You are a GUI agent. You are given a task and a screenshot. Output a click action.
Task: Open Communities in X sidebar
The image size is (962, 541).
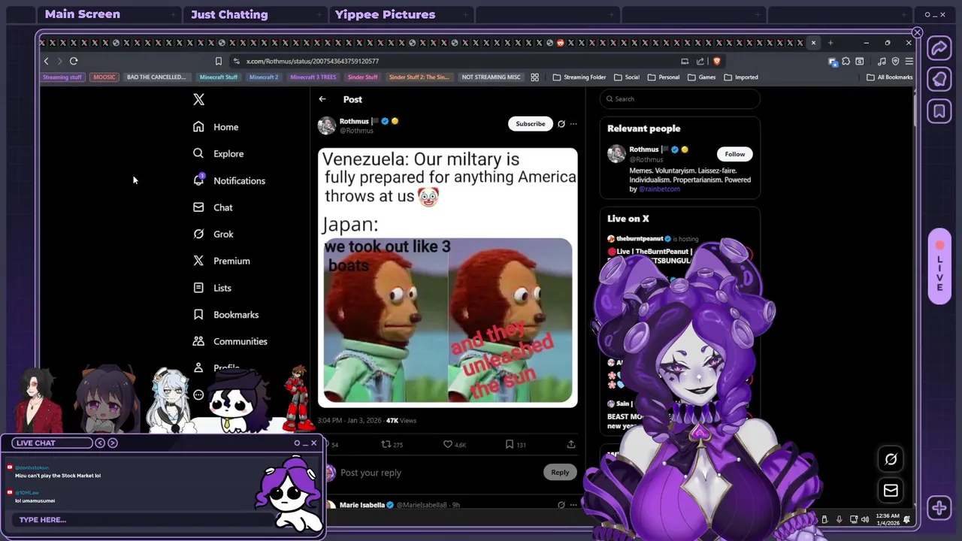click(230, 341)
